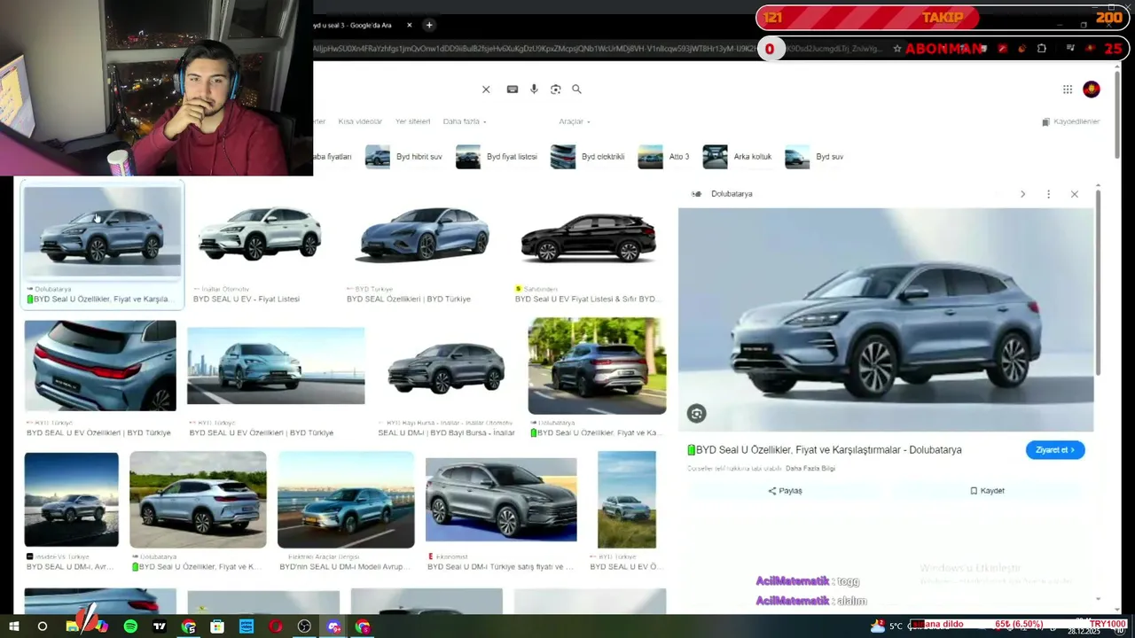Open OBS Studio from the taskbar

pos(304,626)
